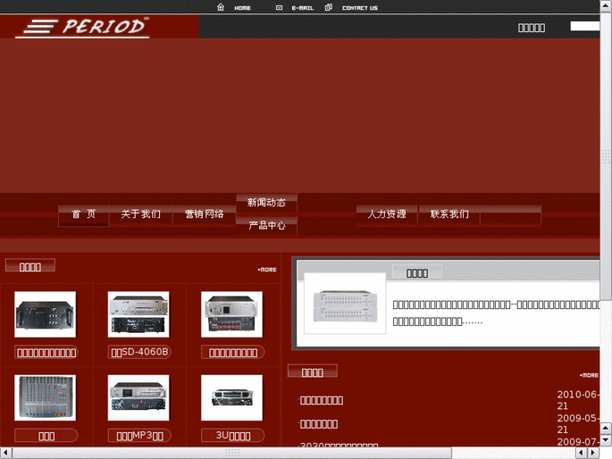Focus the search input field in header

coord(585,26)
